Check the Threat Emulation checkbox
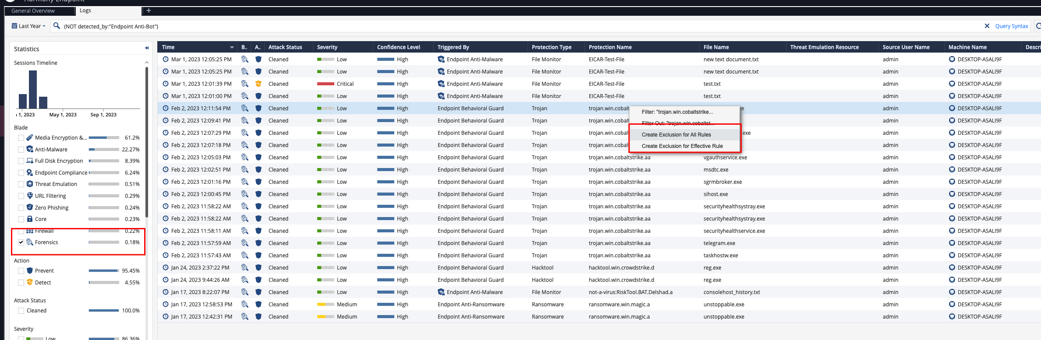Image resolution: width=1041 pixels, height=340 pixels. pyautogui.click(x=21, y=184)
